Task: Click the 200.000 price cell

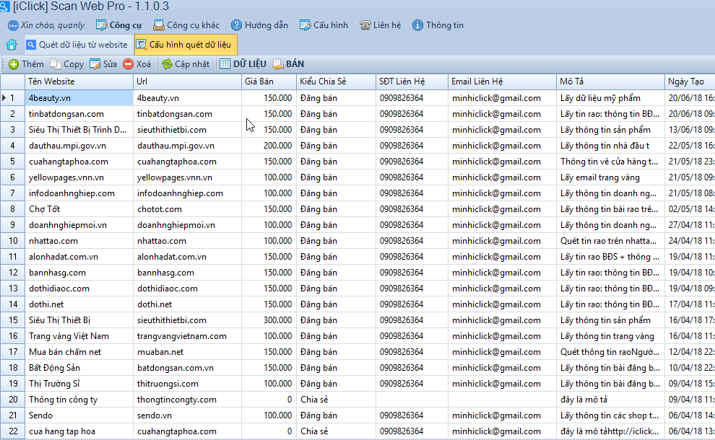Action: tap(269, 146)
